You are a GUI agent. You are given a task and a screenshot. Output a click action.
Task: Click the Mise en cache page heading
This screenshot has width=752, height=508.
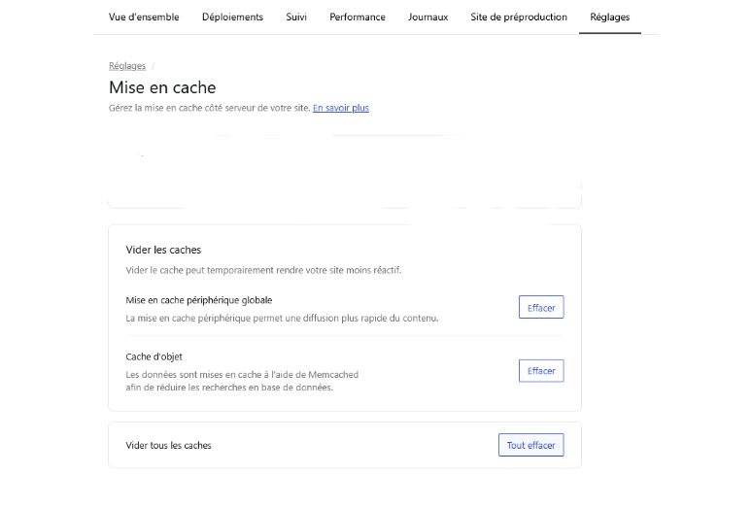[x=162, y=87]
